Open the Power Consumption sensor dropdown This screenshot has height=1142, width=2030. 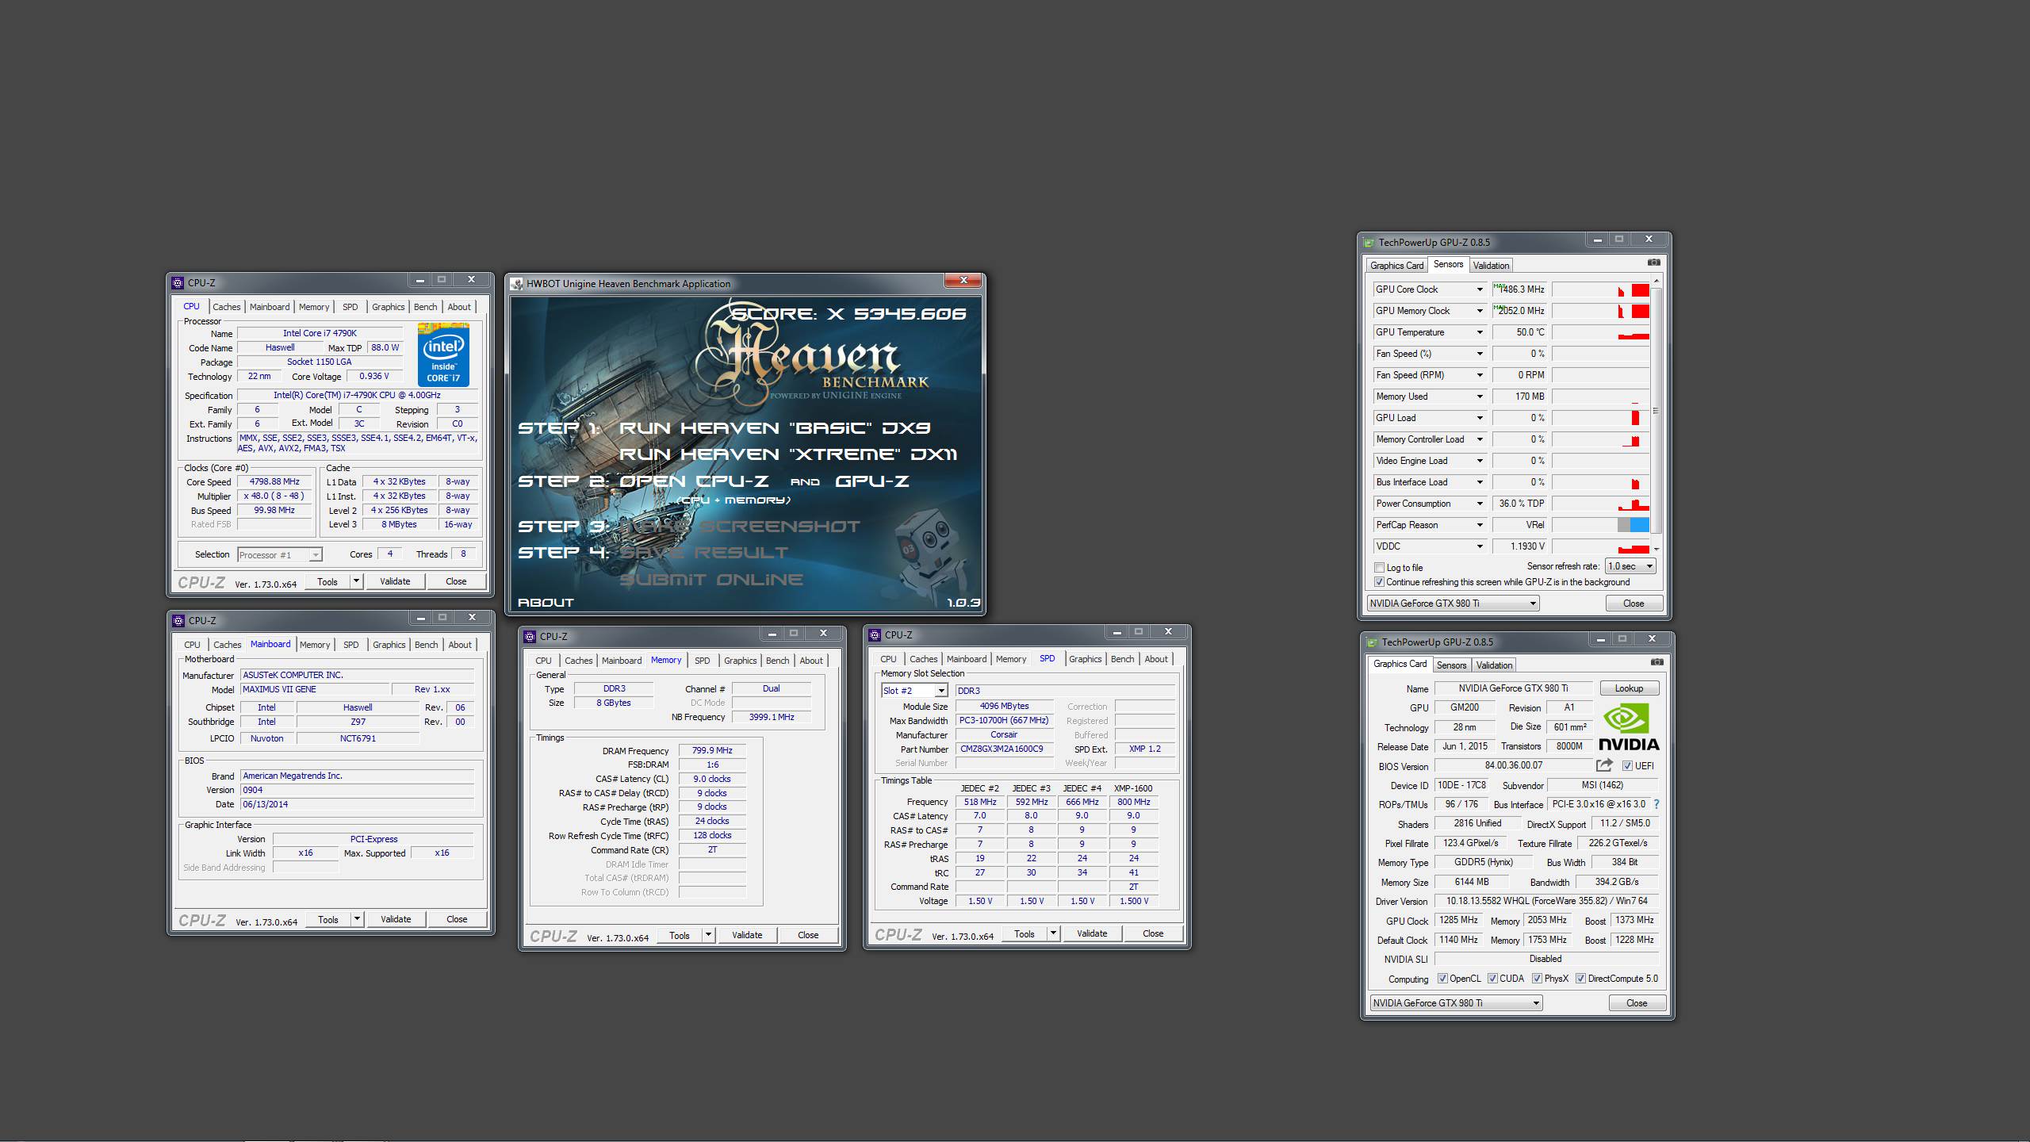[1479, 504]
